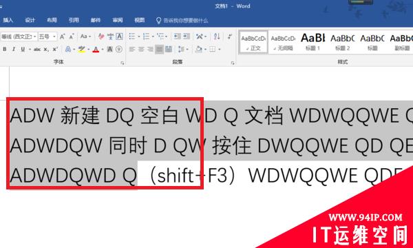Screen dimensions: 413x248
Task: Click the Decrease Indent icon
Action: click(x=178, y=37)
